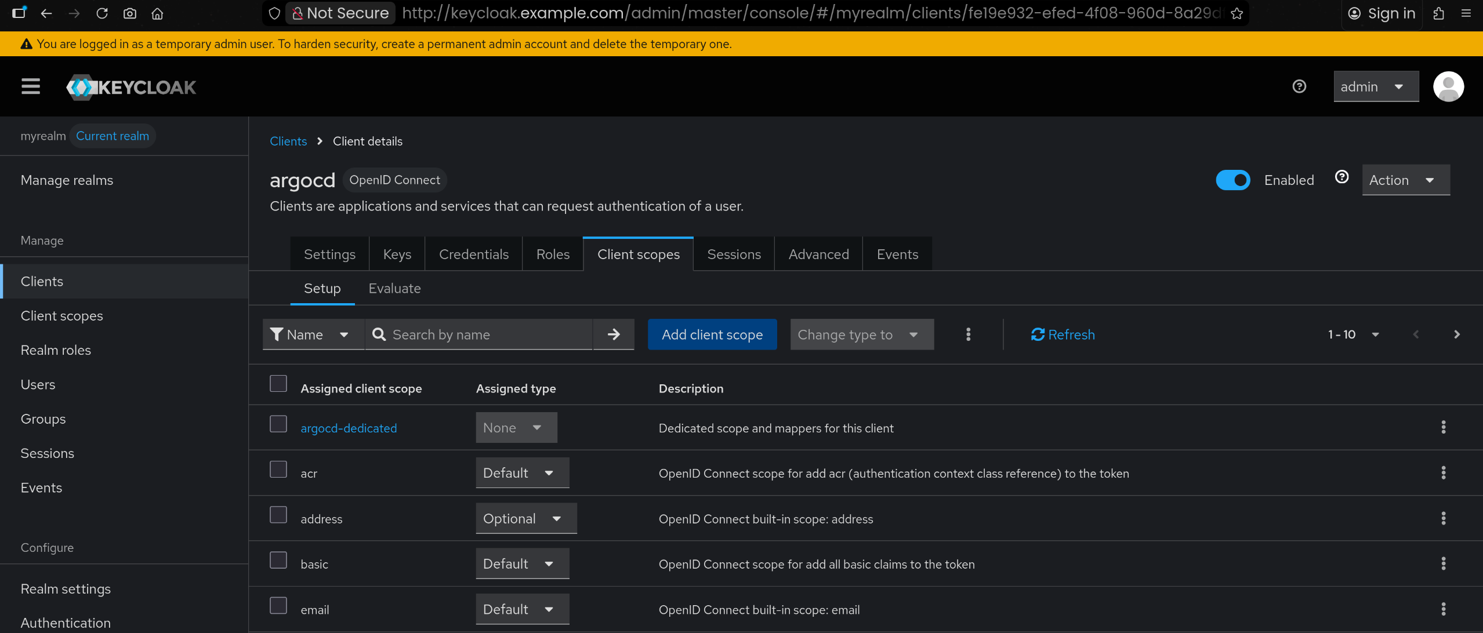This screenshot has height=633, width=1483.
Task: Check the acr scope checkbox
Action: [278, 470]
